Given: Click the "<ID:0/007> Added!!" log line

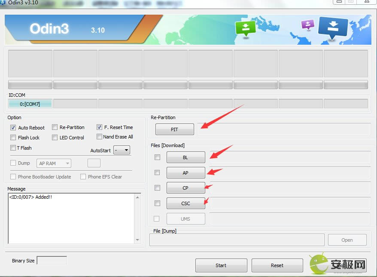Looking at the screenshot, I should click(30, 197).
